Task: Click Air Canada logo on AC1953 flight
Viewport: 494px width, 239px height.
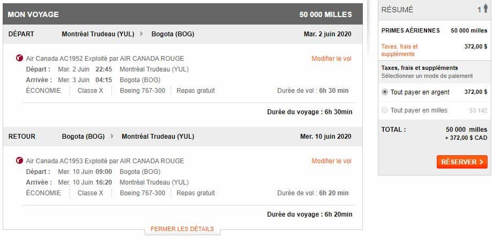Action: 20,161
